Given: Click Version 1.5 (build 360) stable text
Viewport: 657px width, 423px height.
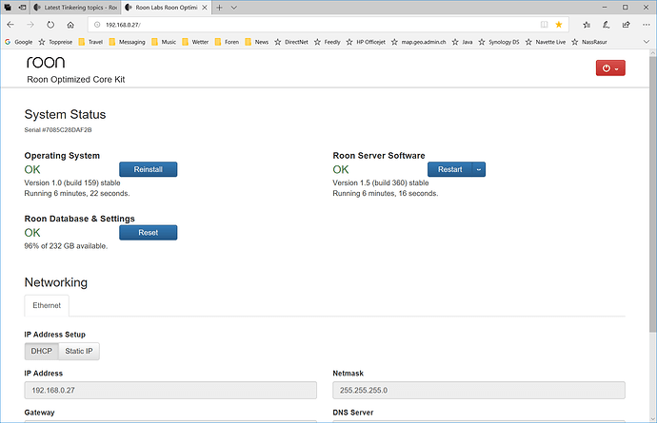Looking at the screenshot, I should [x=381, y=183].
